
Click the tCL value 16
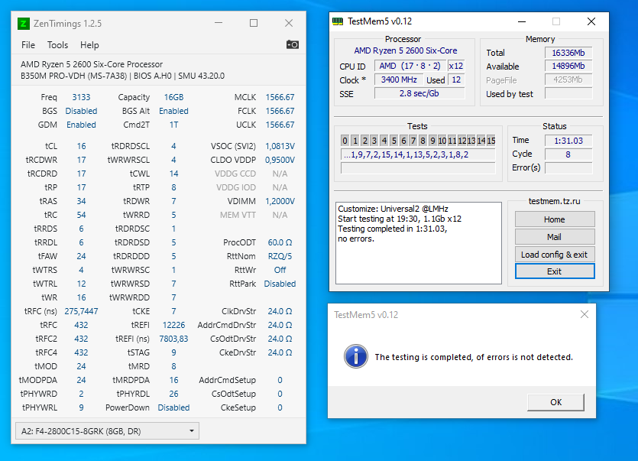[82, 146]
